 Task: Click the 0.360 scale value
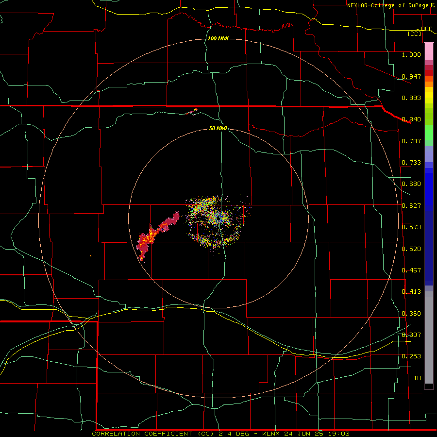point(411,314)
